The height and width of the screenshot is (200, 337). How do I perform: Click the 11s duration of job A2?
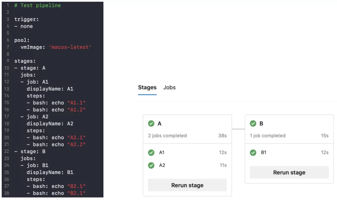(x=223, y=165)
